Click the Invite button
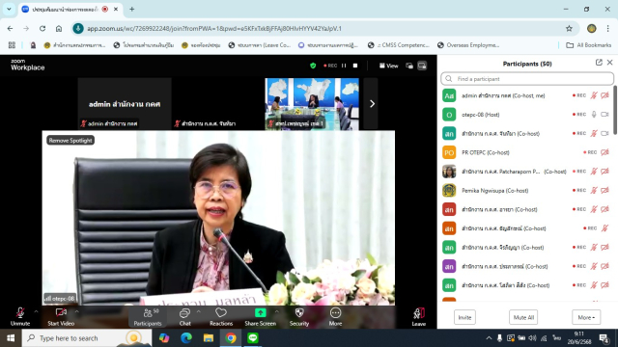 click(x=464, y=317)
